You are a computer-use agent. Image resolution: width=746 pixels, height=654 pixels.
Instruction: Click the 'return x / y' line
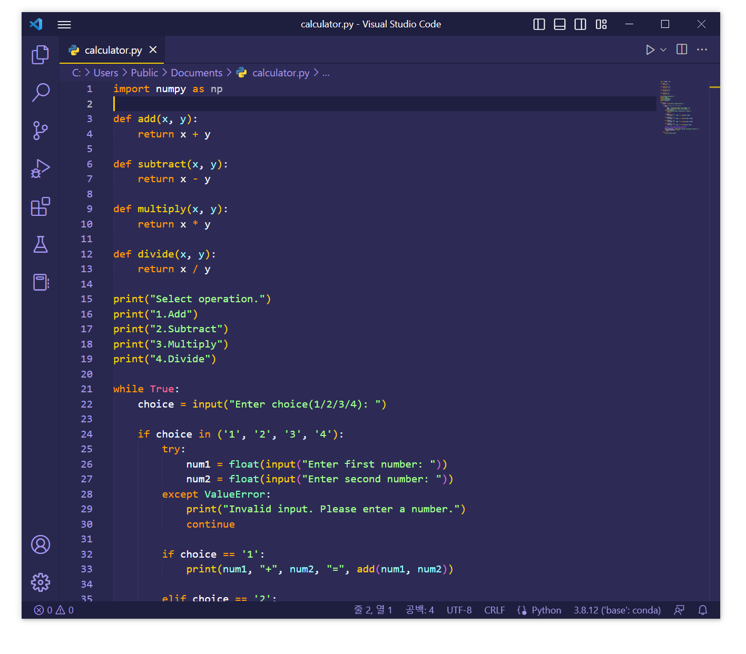click(174, 269)
